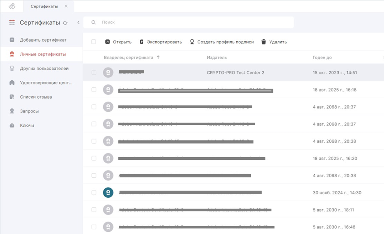Screen dimensions: 384x234
Task: Sort by Годен до column header
Action: (322, 57)
